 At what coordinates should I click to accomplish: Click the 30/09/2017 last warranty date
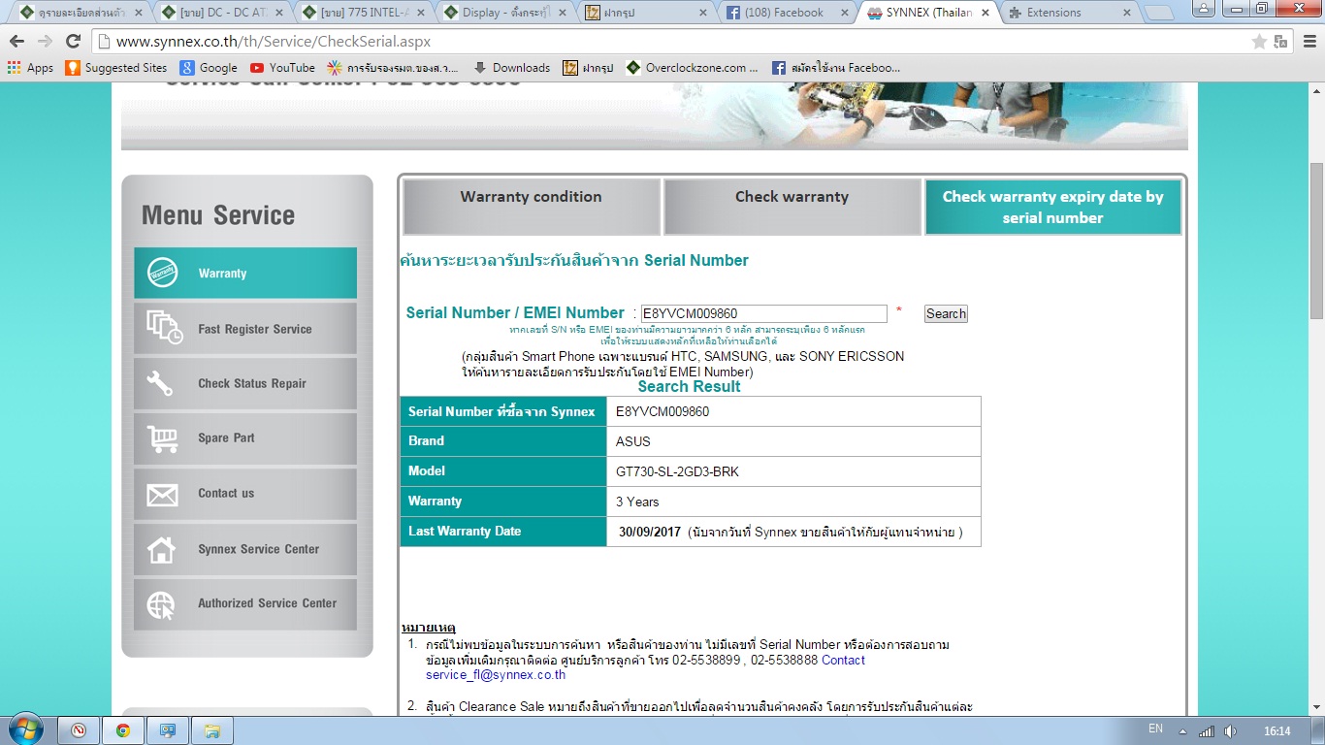tap(649, 532)
